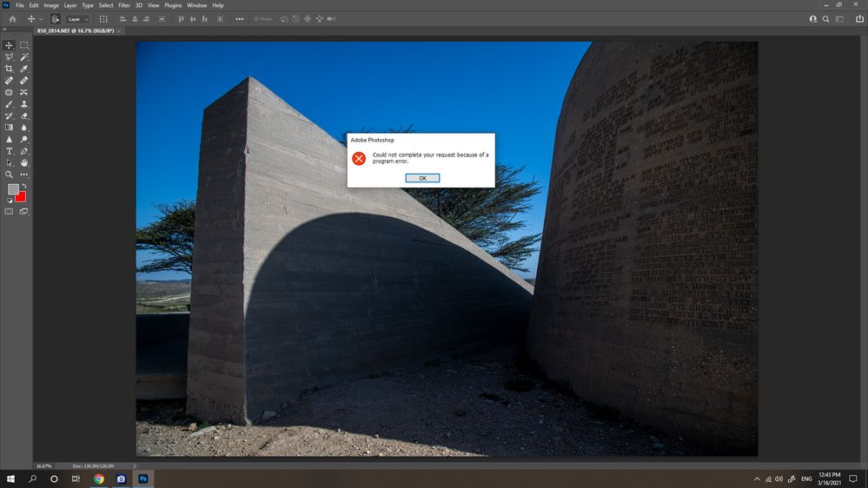This screenshot has width=868, height=488.
Task: Select the Content-Aware Move tool
Action: (x=23, y=92)
